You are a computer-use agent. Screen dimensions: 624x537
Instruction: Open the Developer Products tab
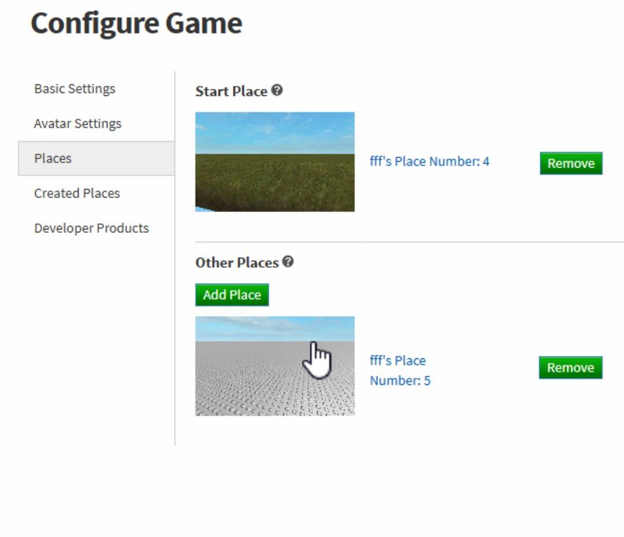[x=91, y=228]
